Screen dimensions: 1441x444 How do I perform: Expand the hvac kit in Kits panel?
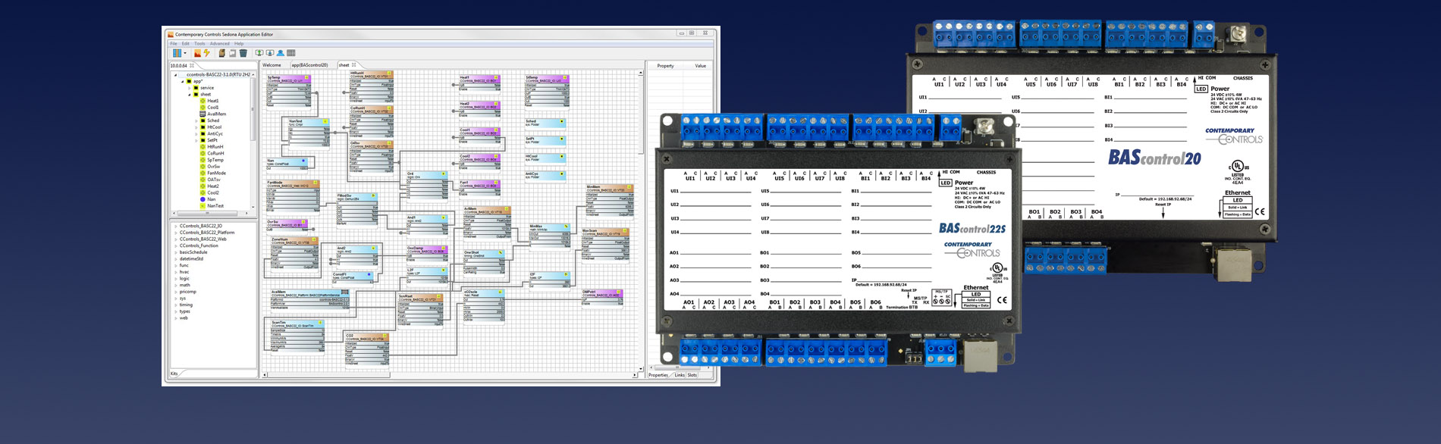176,272
